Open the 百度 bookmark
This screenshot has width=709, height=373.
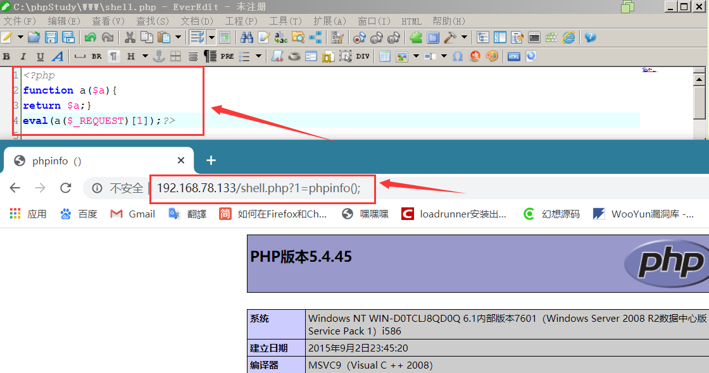pyautogui.click(x=79, y=214)
